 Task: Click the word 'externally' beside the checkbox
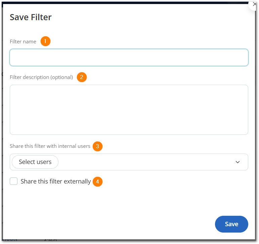pyautogui.click(x=77, y=181)
